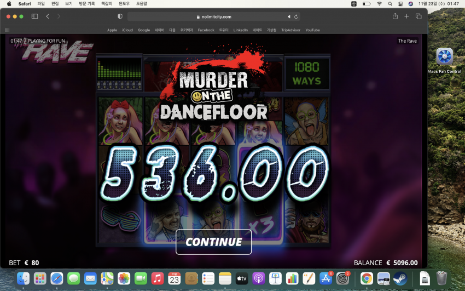Open Mail in the dock
This screenshot has width=465, height=291.
click(x=90, y=278)
